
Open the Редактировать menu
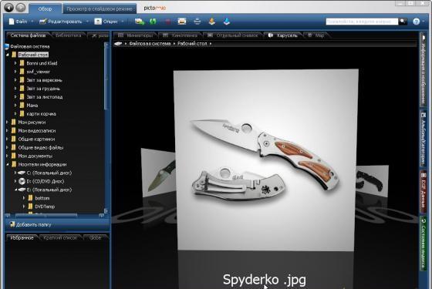[61, 22]
